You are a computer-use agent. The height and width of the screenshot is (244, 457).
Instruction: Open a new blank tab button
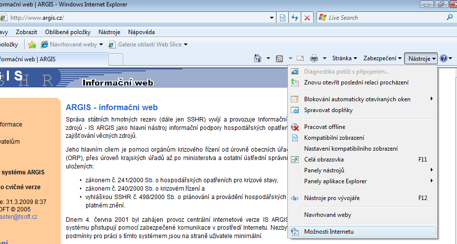[116, 60]
